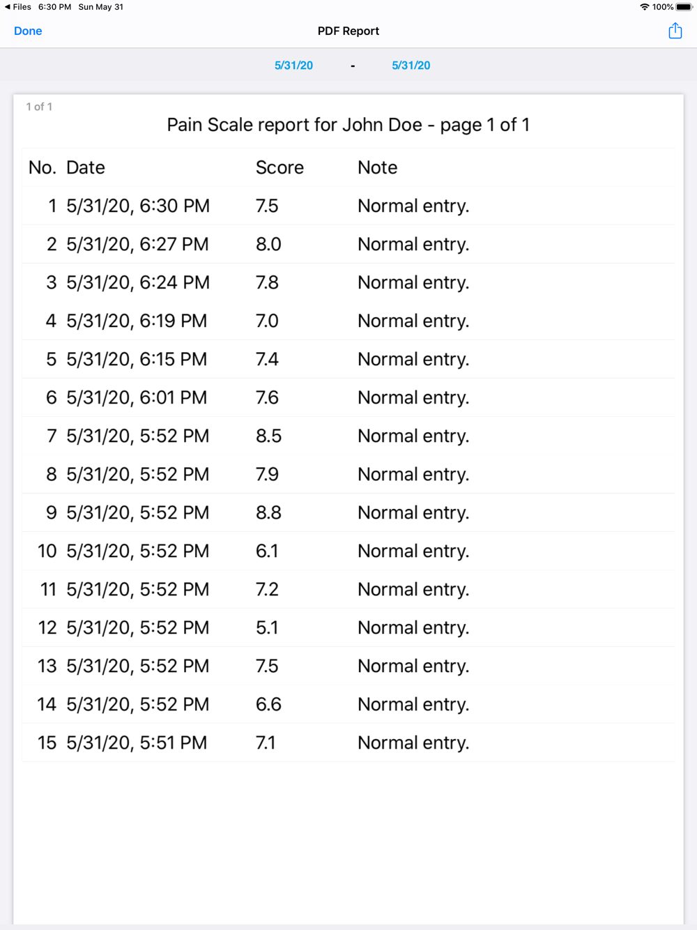Select entry 12 with score 5.1
This screenshot has width=697, height=930.
pos(348,627)
